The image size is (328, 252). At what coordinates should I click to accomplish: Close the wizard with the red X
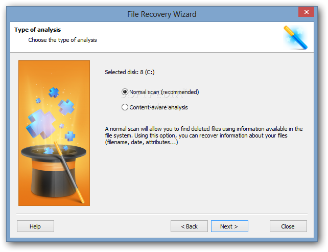point(306,12)
